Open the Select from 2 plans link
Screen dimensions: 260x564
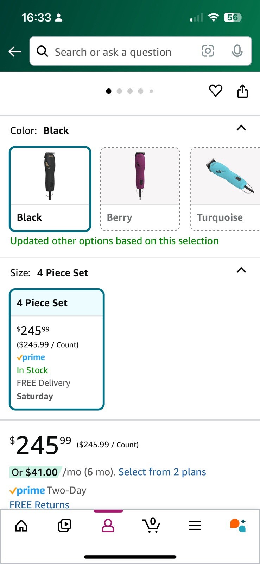pos(162,472)
